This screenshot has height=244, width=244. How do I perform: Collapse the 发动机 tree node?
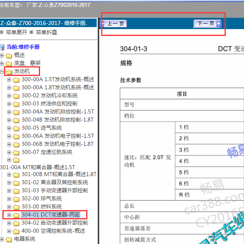tap(2, 72)
